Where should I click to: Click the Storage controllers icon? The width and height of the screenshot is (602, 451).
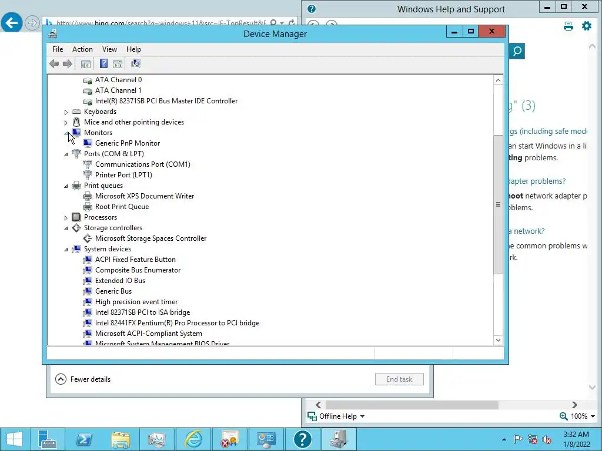(x=76, y=228)
